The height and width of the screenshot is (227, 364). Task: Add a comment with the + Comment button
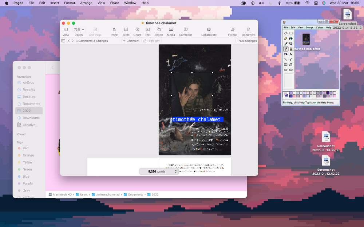click(x=131, y=41)
